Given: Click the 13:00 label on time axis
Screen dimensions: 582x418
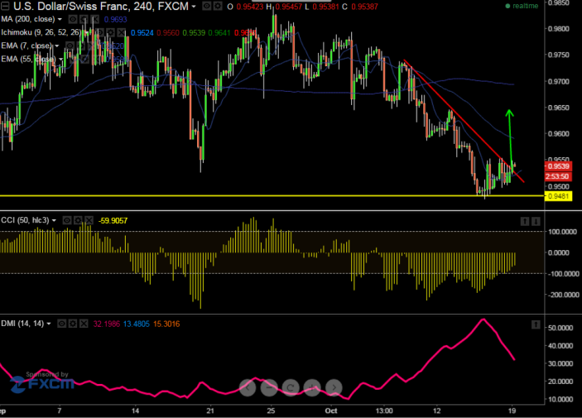Looking at the screenshot, I should click(x=384, y=411).
